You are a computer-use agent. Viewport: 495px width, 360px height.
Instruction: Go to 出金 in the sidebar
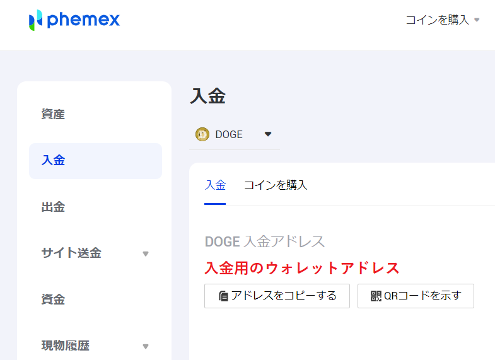[x=53, y=207]
